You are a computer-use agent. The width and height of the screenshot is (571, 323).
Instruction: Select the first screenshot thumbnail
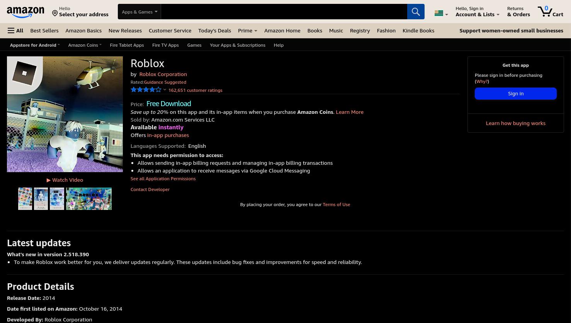25,199
